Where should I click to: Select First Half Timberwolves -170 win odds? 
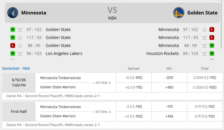[169, 107]
